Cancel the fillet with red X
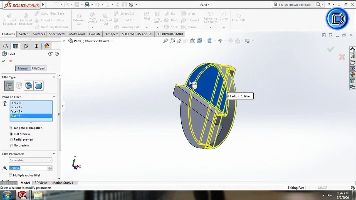 (11, 61)
